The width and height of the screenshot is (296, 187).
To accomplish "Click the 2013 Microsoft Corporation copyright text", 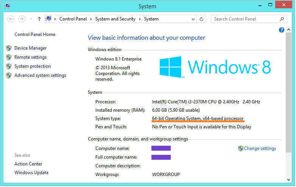I will [117, 73].
